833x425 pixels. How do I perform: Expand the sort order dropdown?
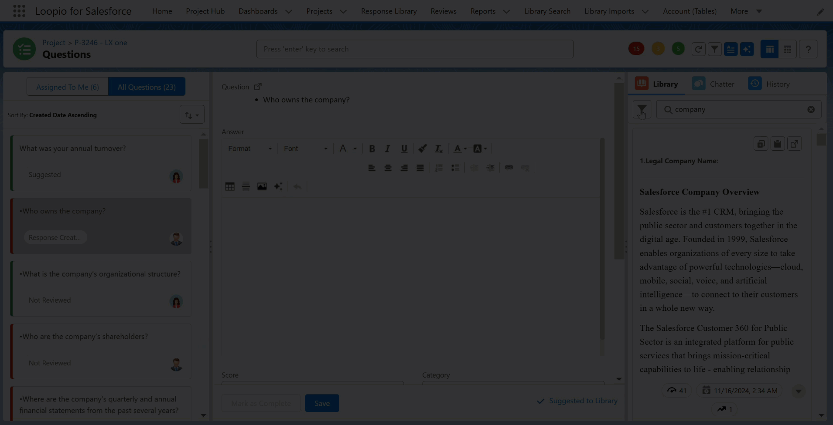click(x=192, y=115)
